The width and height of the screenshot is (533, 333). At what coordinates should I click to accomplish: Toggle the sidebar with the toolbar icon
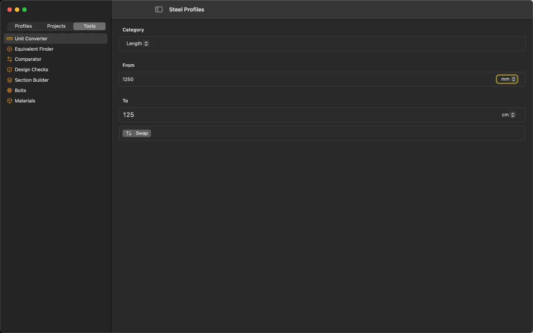tap(159, 10)
